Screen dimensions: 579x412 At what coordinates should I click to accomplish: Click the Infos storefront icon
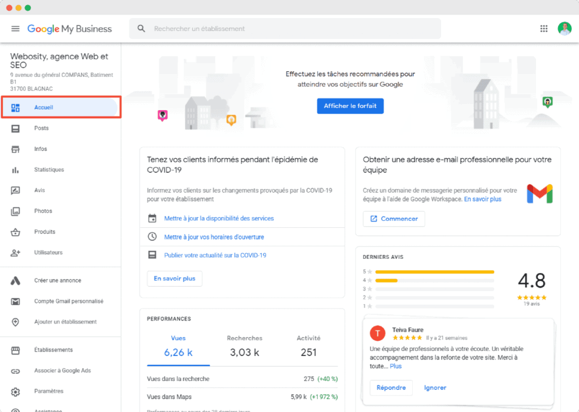tap(15, 149)
